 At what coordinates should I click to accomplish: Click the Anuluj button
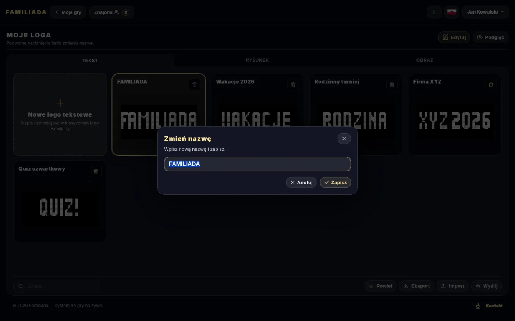point(301,182)
